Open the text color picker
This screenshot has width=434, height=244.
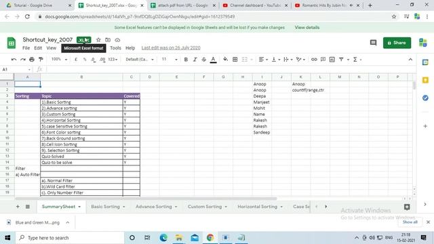[213, 60]
